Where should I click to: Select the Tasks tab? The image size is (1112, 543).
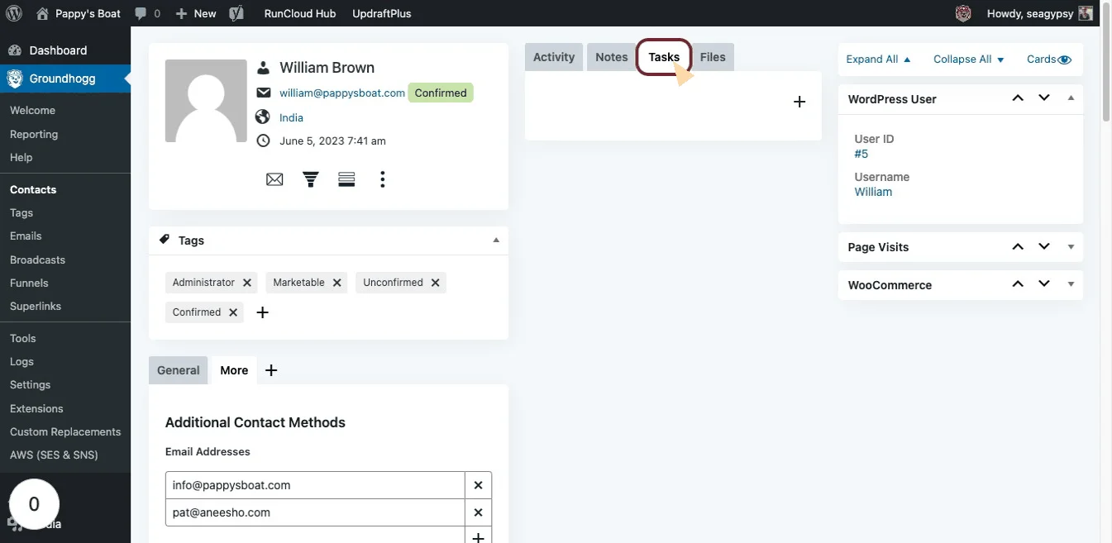664,57
